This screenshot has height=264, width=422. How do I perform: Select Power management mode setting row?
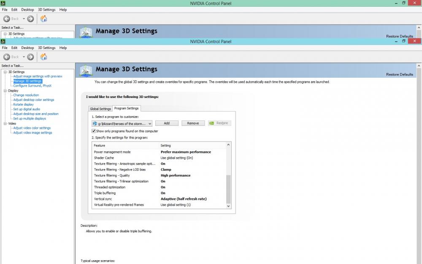coord(159,152)
